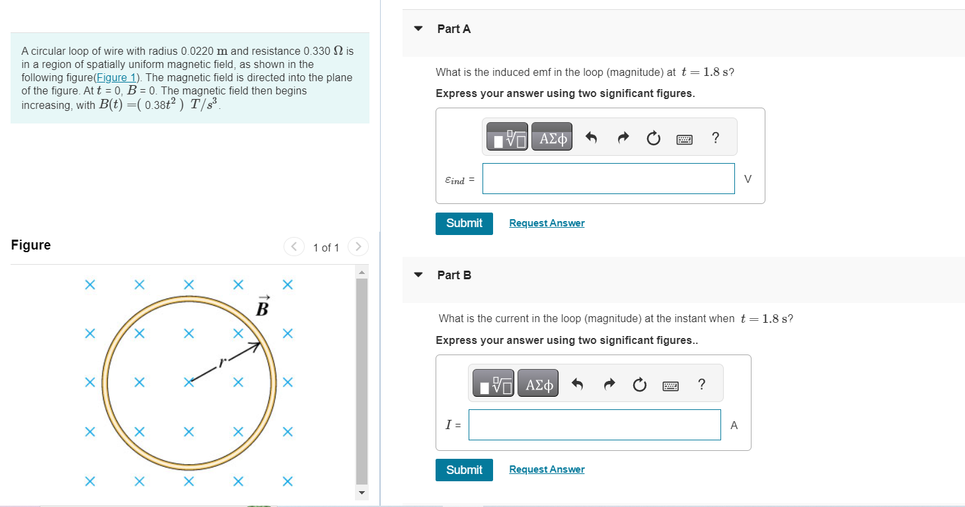Click the redo icon in Part A toolbar

pyautogui.click(x=622, y=137)
